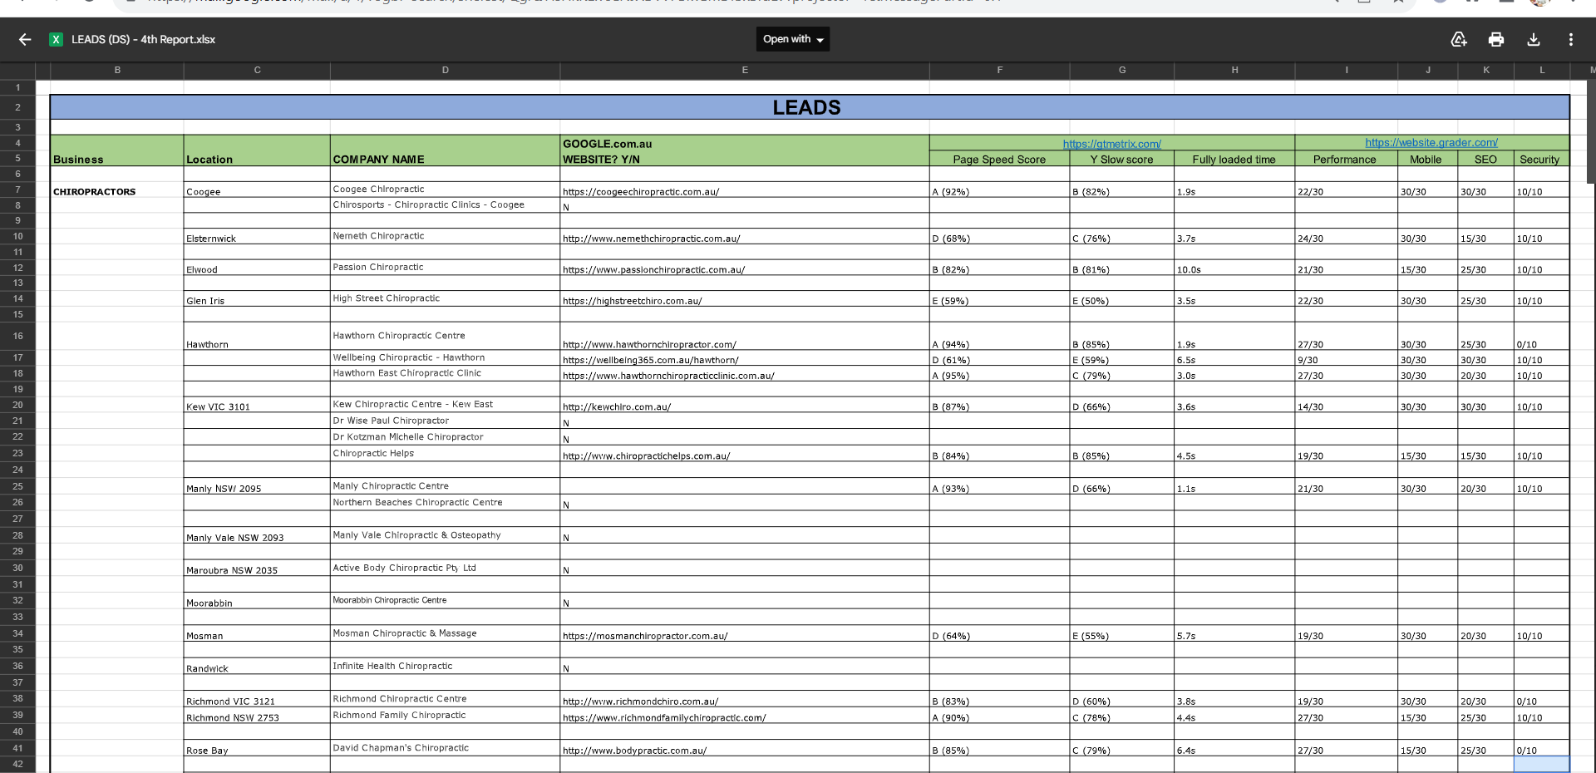Click the Mobile column header

tap(1427, 160)
